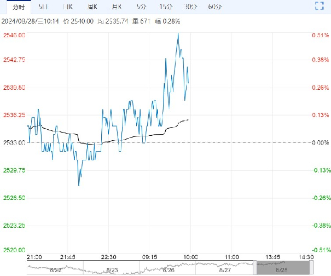The image size is (331, 276).
Task: Click the 0.00% dashed baseline label
Action: 320,143
